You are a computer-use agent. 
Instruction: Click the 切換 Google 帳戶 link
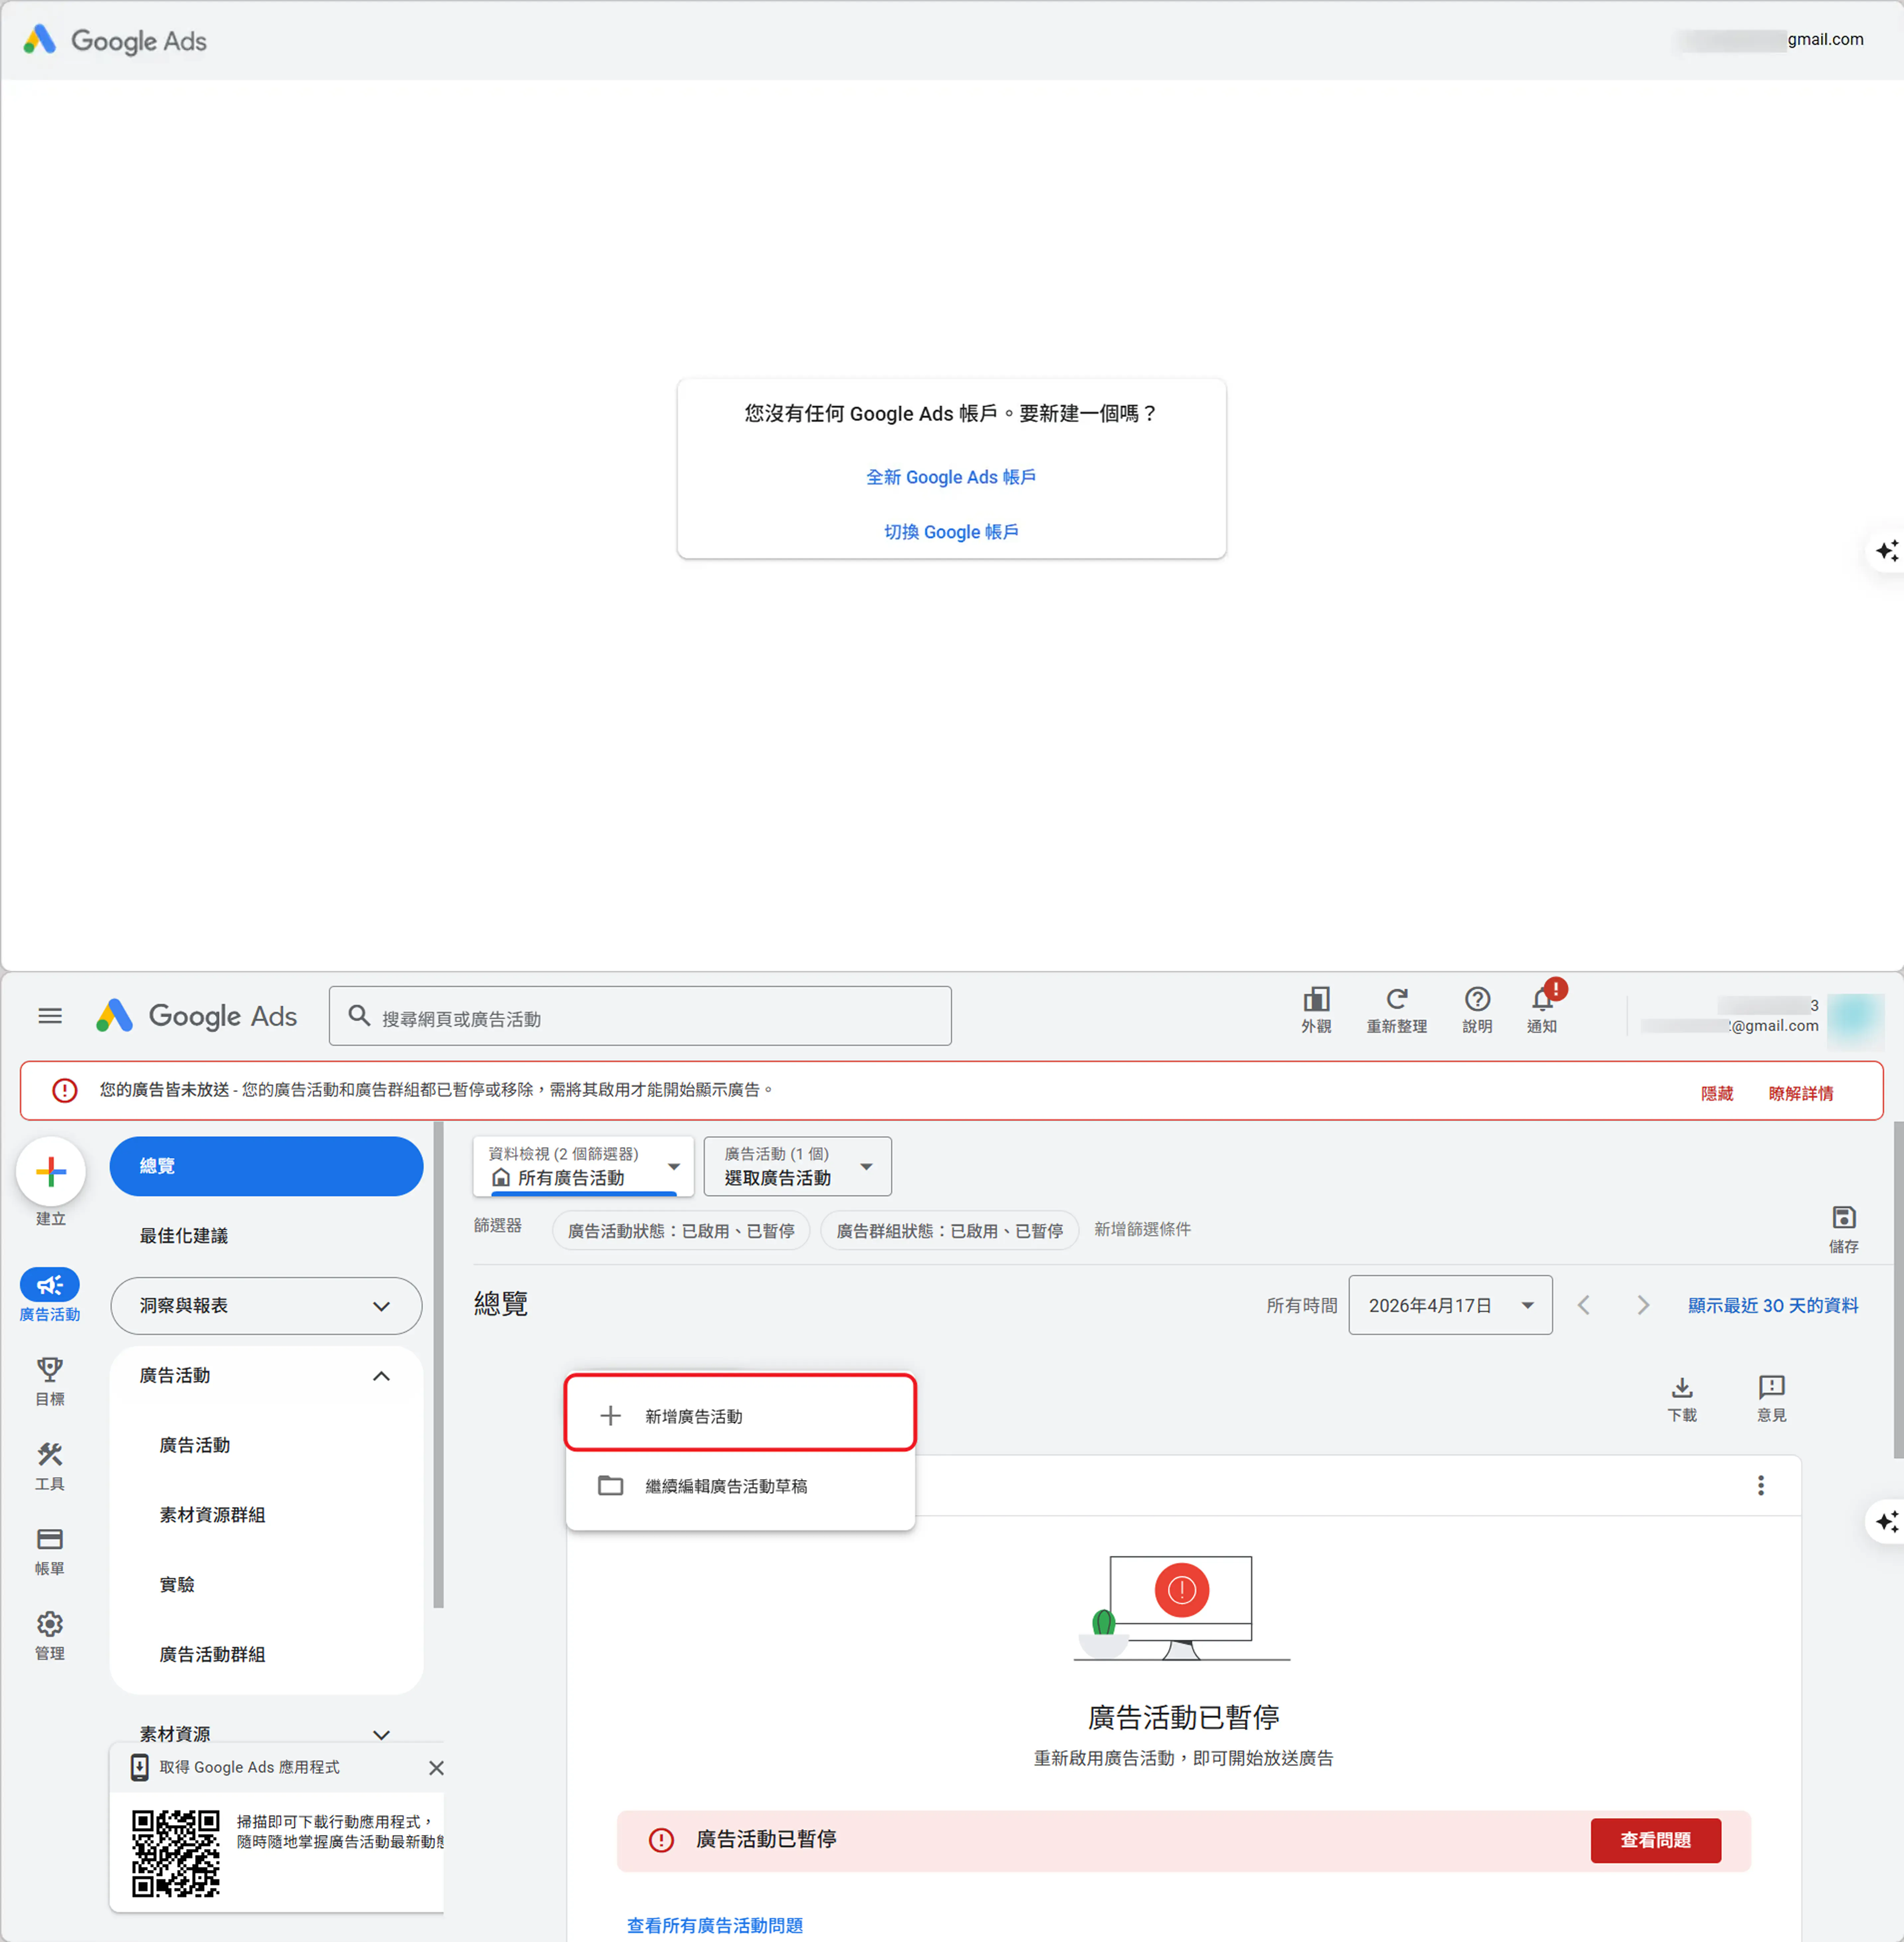pos(951,532)
